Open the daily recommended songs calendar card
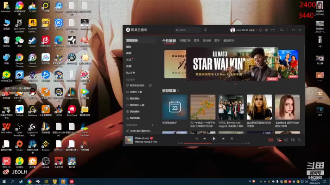 pos(174,107)
